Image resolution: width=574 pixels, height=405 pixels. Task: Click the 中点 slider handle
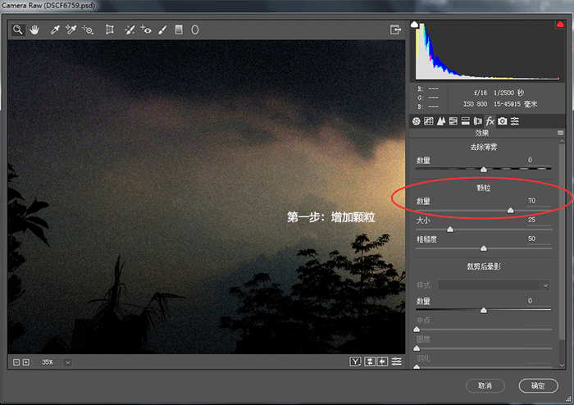[417, 330]
